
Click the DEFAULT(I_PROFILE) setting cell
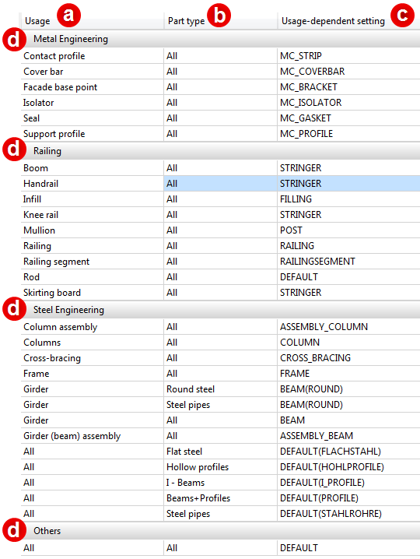coord(348,483)
